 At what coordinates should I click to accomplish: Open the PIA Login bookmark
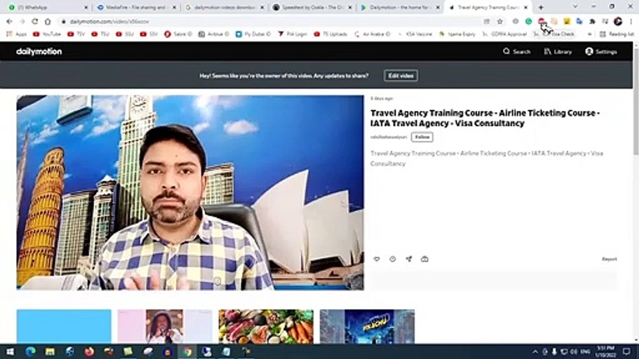pos(293,34)
